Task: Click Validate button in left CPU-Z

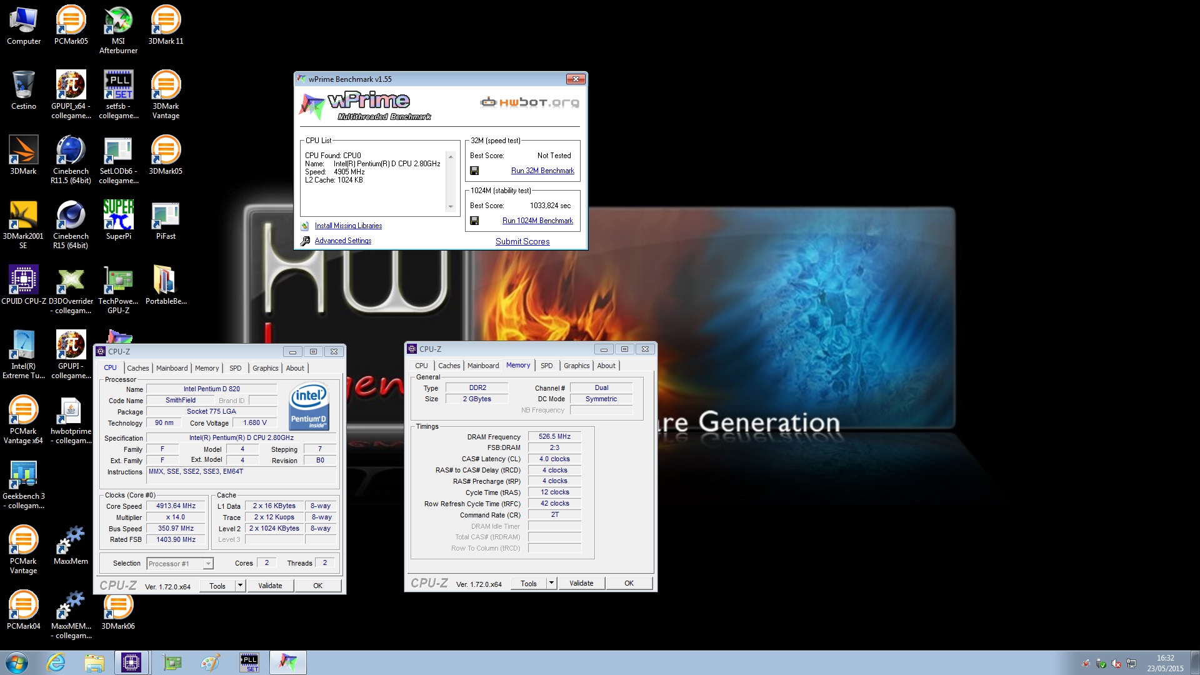Action: [x=270, y=586]
